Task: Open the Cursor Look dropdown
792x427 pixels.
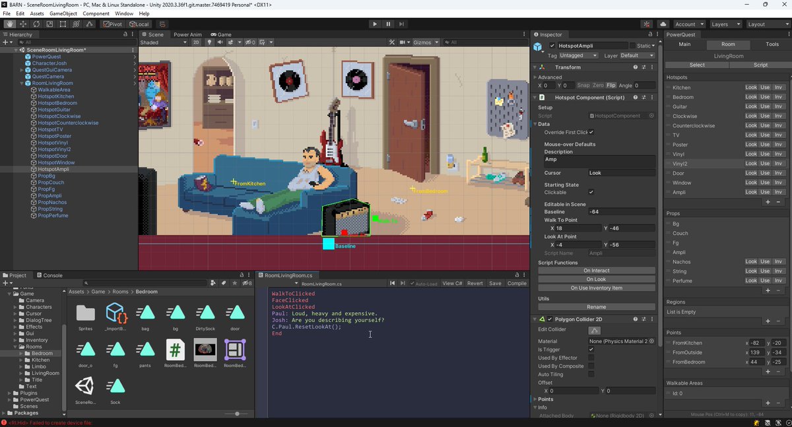Action: pyautogui.click(x=621, y=173)
